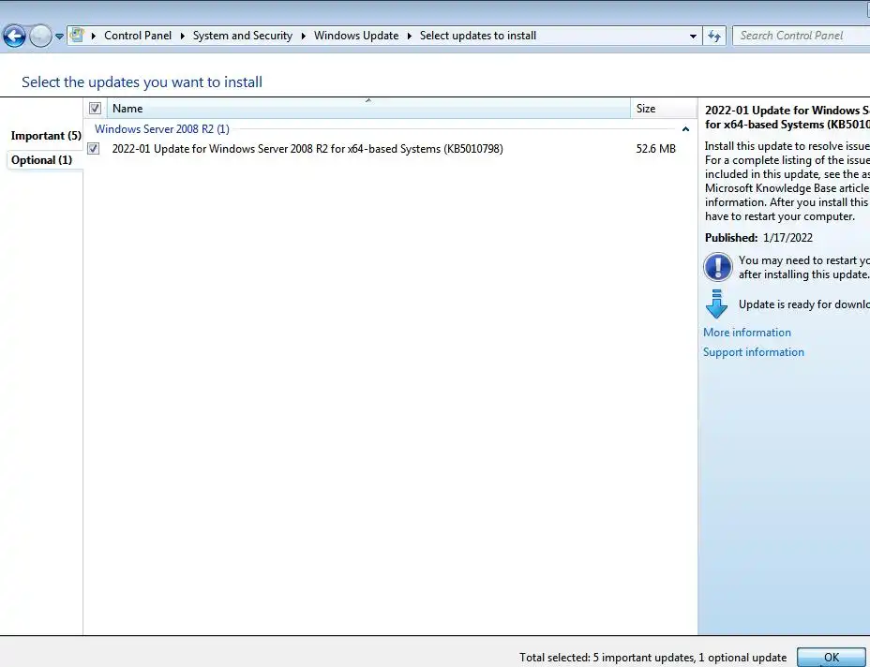Switch to the Important (5) tab

[x=46, y=136]
